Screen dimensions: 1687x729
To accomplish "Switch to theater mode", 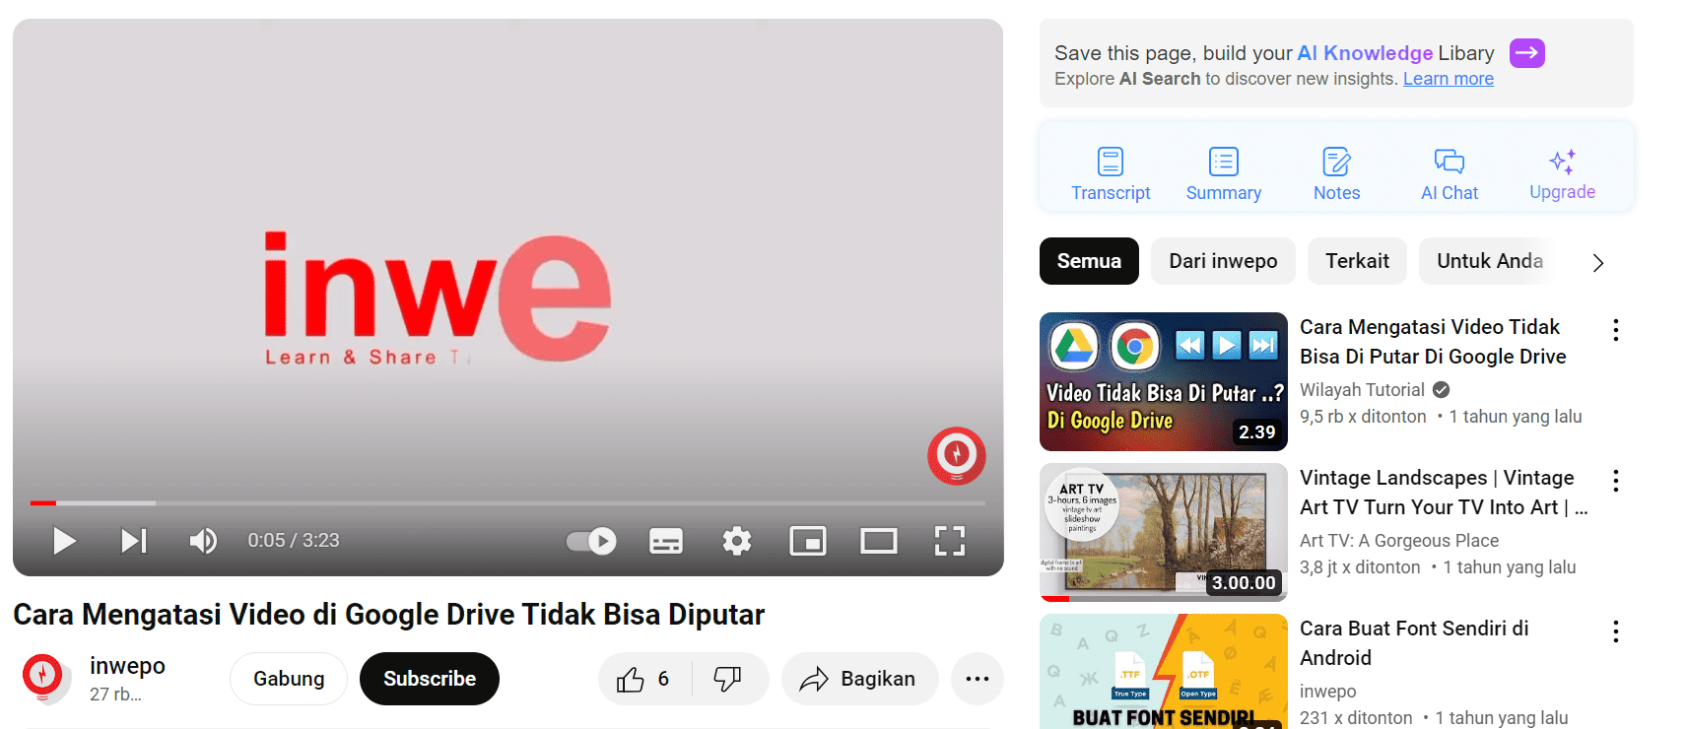I will pyautogui.click(x=879, y=541).
